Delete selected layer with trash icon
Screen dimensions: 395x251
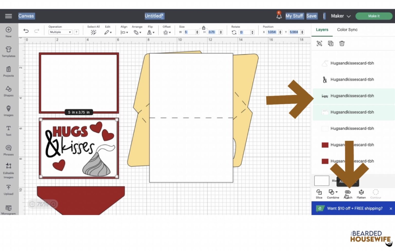(x=342, y=43)
